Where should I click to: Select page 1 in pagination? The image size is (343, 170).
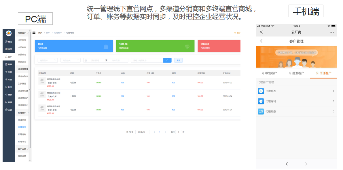coord(160,132)
